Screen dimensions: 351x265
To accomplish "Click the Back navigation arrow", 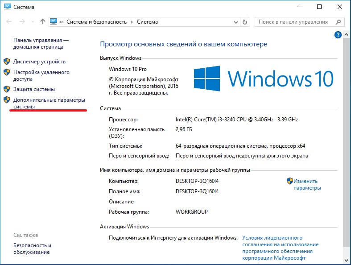I will pos(9,21).
